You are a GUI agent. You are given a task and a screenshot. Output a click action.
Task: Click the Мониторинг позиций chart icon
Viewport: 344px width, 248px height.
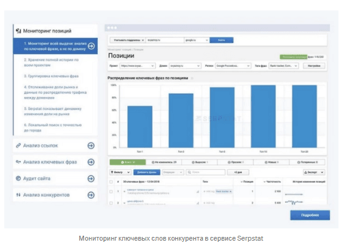click(18, 31)
